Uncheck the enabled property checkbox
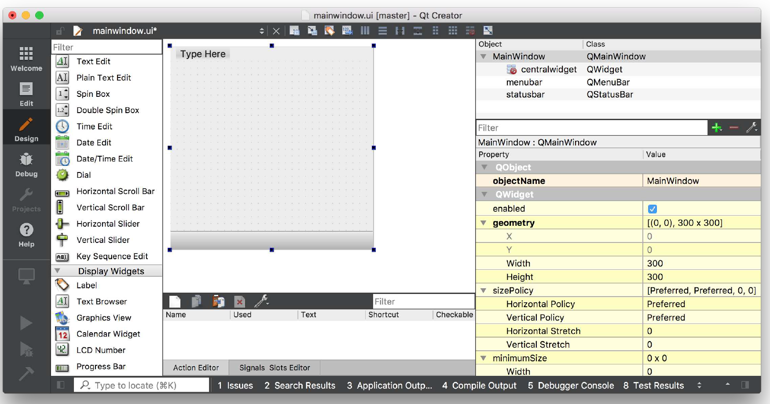This screenshot has width=770, height=404. click(653, 209)
